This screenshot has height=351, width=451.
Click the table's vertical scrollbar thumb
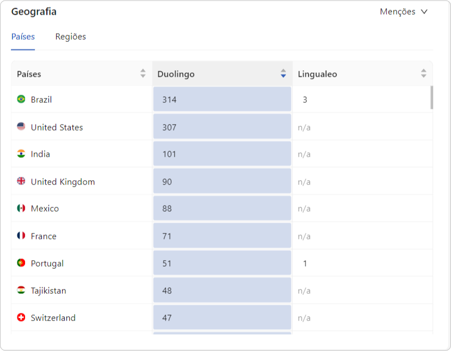432,97
